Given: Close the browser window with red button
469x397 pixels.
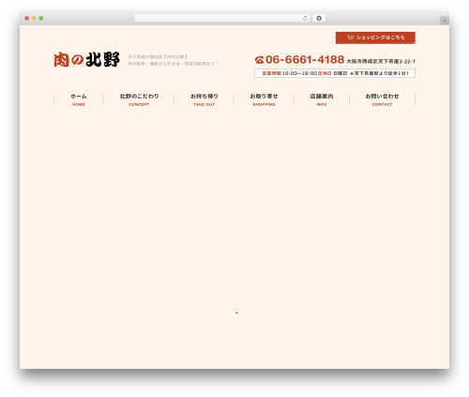Looking at the screenshot, I should (27, 19).
